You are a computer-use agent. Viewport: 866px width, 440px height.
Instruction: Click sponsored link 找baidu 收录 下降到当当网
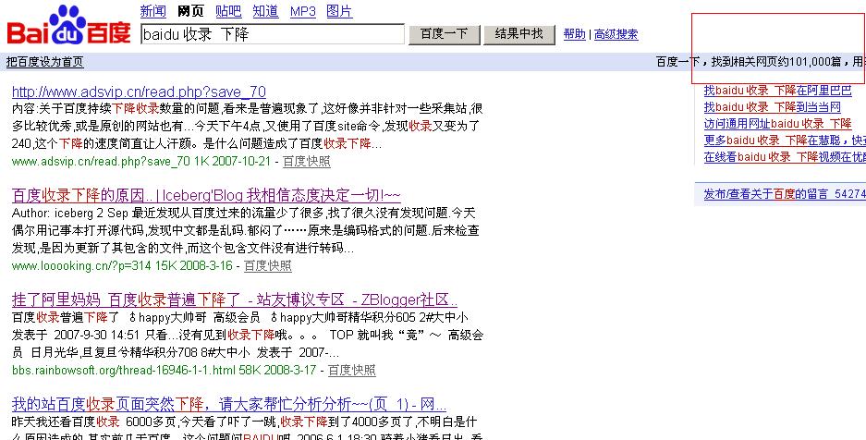(772, 107)
